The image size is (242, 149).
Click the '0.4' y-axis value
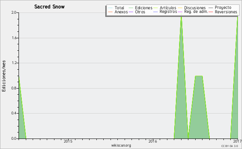click(14, 113)
